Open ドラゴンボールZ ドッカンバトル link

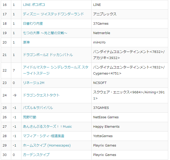(48, 55)
